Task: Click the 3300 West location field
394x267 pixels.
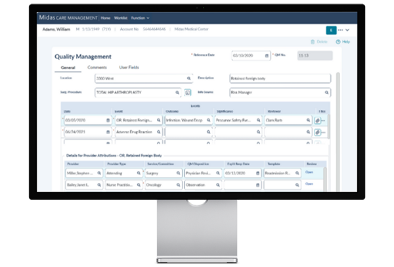Action: pyautogui.click(x=144, y=78)
